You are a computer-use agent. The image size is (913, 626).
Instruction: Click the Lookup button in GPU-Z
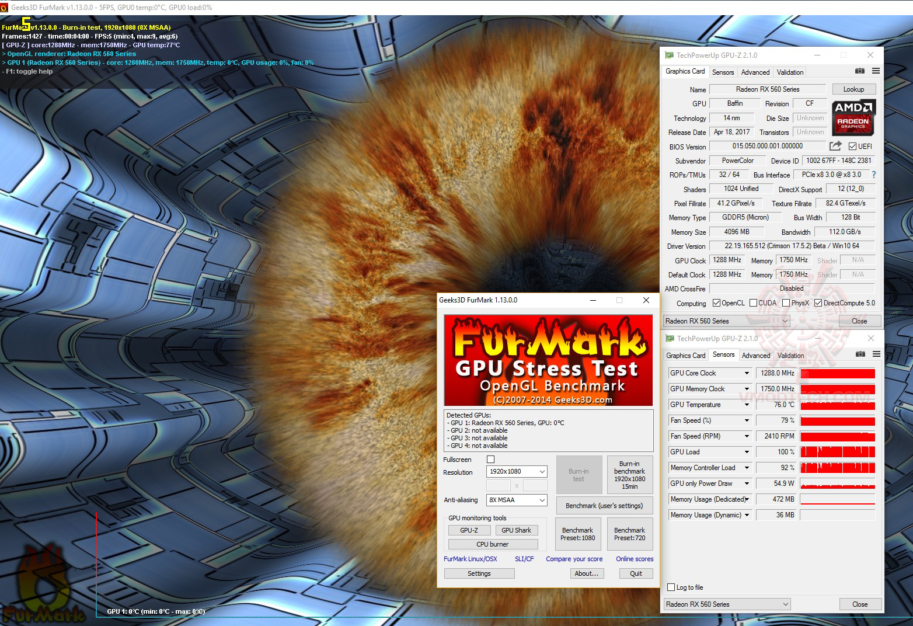pos(853,89)
